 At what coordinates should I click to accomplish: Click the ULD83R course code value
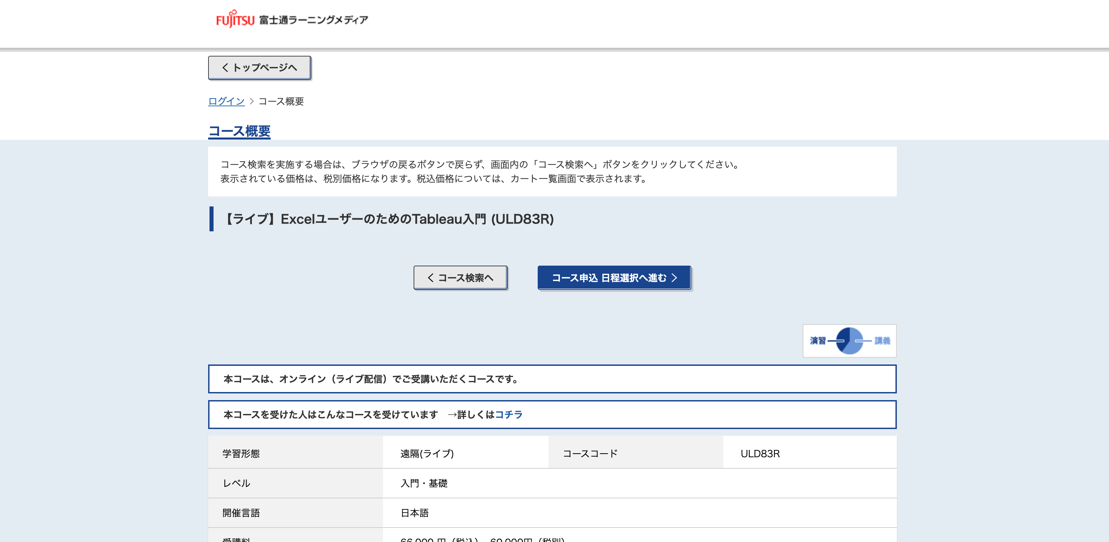pyautogui.click(x=760, y=453)
